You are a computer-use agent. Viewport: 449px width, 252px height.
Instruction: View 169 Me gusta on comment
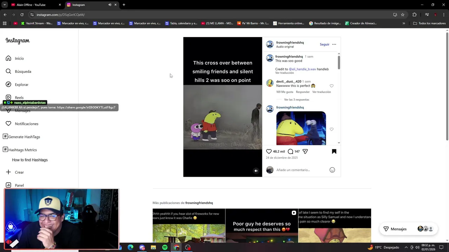(x=284, y=92)
